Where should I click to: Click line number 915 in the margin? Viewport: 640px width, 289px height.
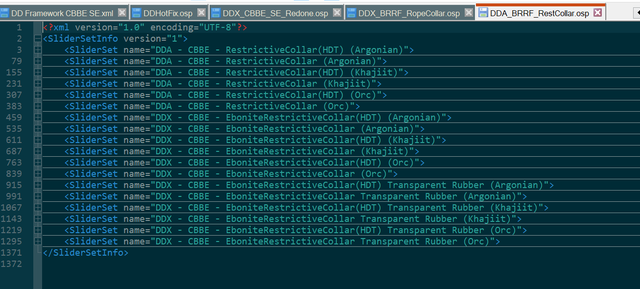pos(14,185)
